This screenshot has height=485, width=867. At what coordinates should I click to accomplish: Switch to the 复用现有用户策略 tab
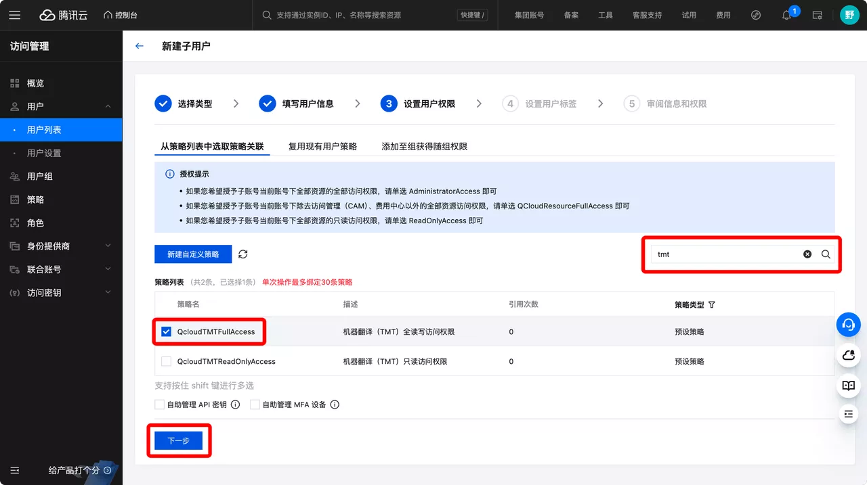click(x=323, y=145)
